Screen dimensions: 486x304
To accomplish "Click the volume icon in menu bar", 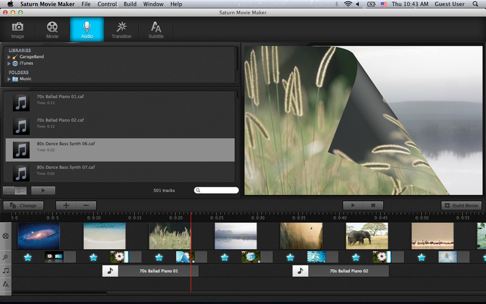I will [x=358, y=4].
